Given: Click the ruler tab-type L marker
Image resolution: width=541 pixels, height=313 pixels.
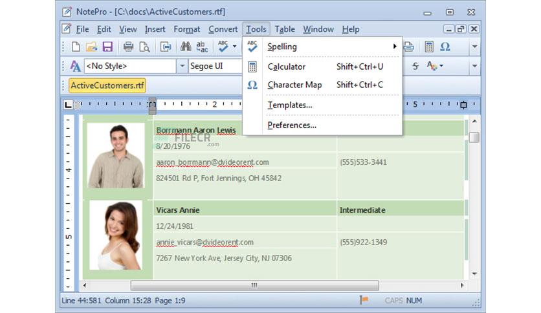Looking at the screenshot, I should [69, 105].
